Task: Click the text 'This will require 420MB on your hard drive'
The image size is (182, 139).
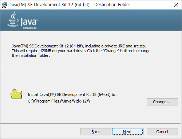Action: click(49, 51)
